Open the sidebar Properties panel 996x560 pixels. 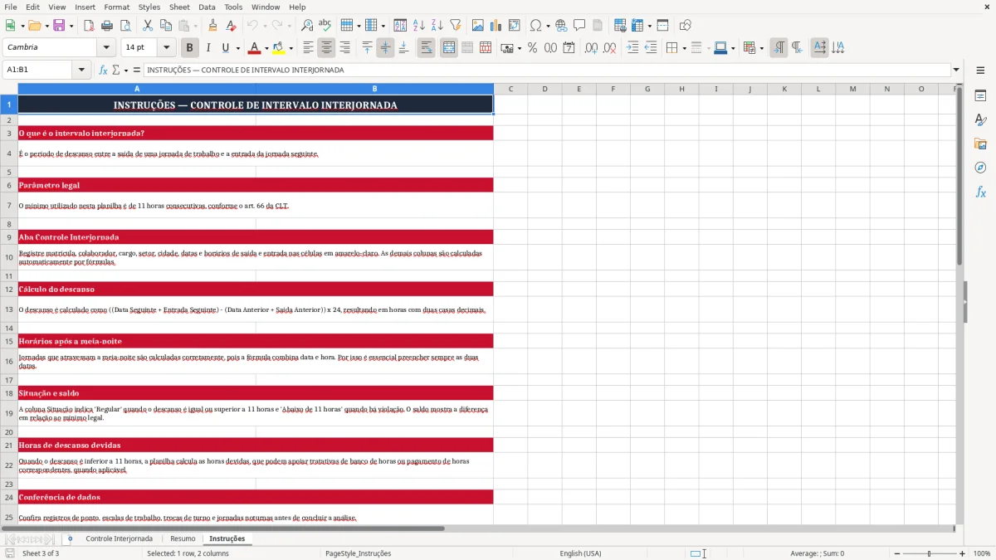[x=980, y=96]
